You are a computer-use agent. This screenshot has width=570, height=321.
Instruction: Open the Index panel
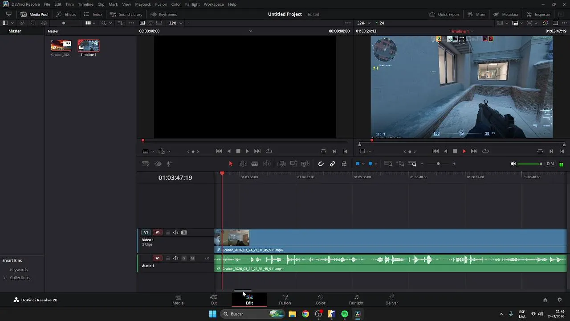[x=93, y=14]
